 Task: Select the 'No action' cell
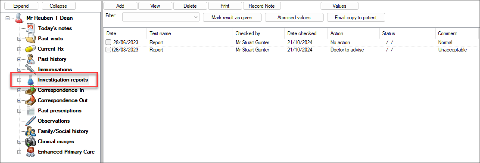(x=340, y=42)
